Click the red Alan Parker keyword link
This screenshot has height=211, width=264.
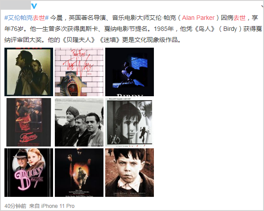[198, 18]
